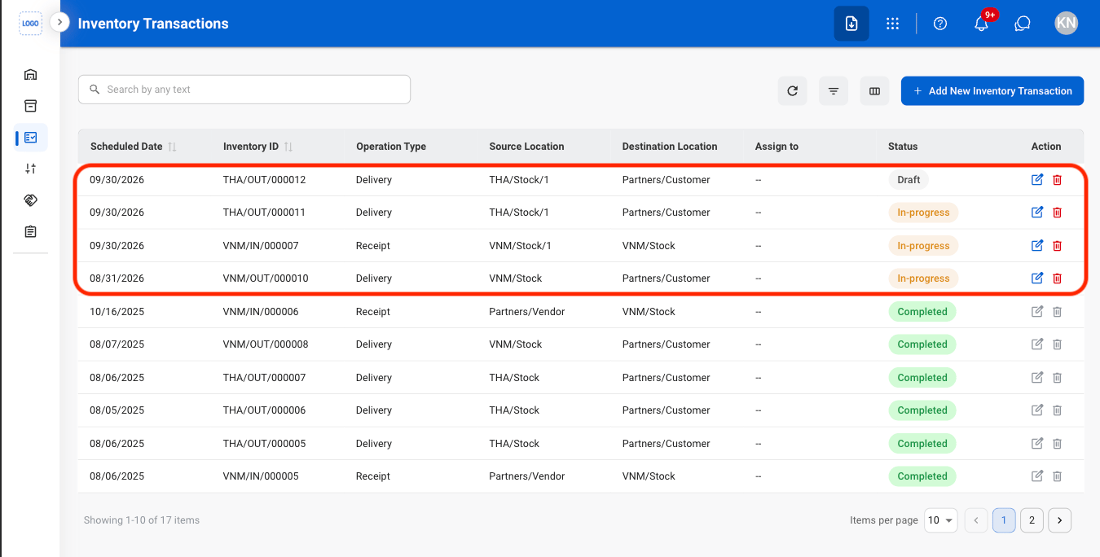Delete transaction VNM/OUT/000010

click(x=1057, y=278)
